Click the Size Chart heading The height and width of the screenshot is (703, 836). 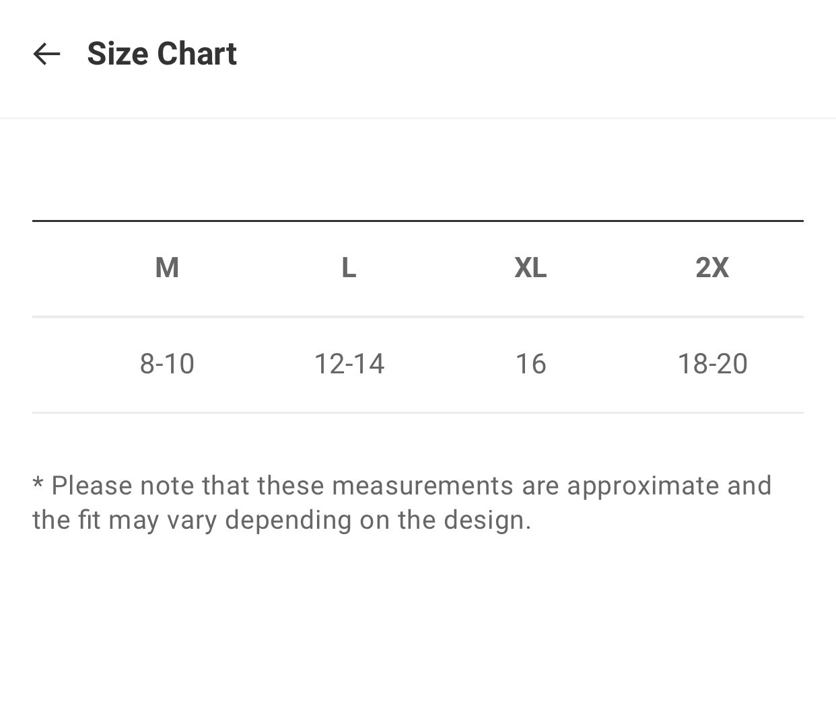click(x=162, y=53)
